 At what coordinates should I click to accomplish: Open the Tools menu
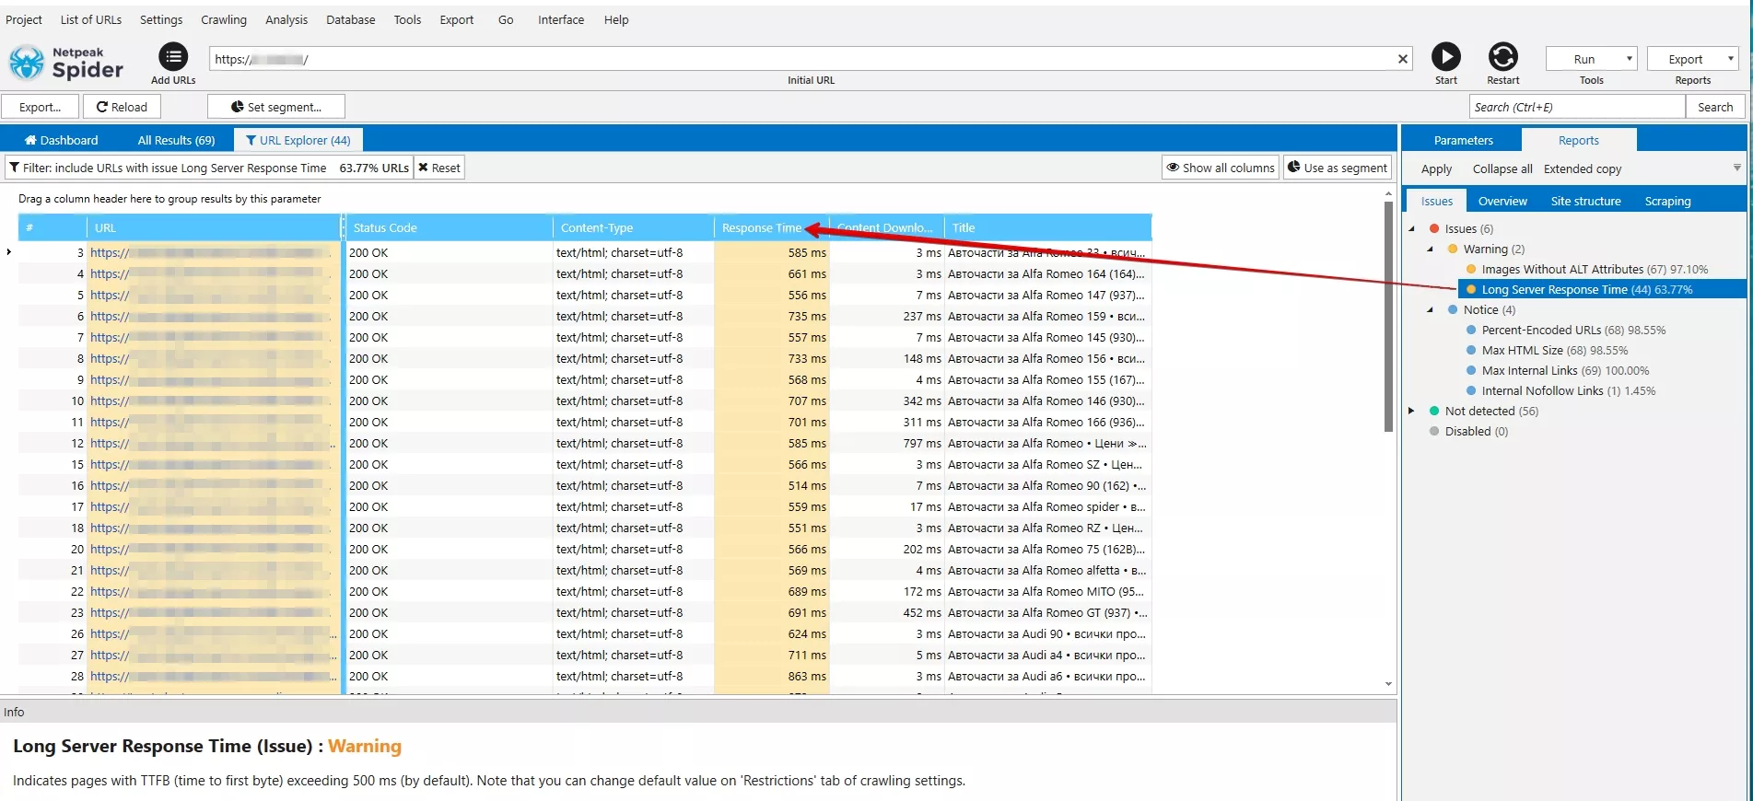pyautogui.click(x=407, y=19)
